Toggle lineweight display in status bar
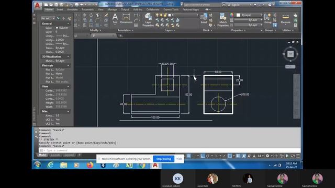The width and height of the screenshot is (335, 188). coord(238,156)
